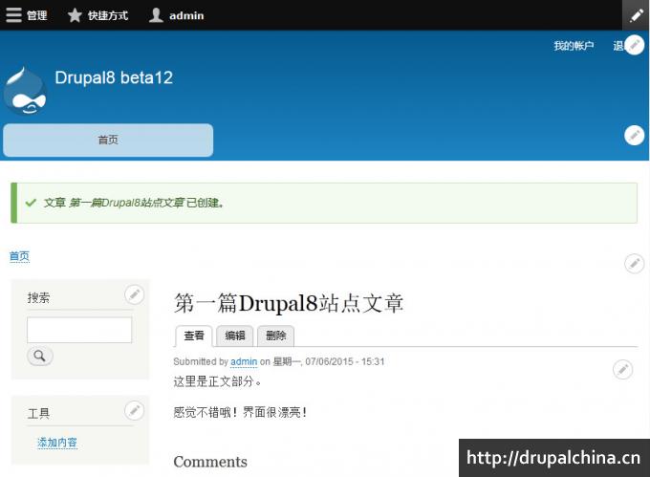Viewport: 650px width, 477px height.
Task: Click the 搜索 block heading
Action: pyautogui.click(x=38, y=297)
